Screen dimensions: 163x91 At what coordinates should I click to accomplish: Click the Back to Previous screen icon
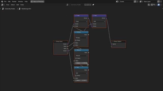pyautogui.click(x=32, y=2)
